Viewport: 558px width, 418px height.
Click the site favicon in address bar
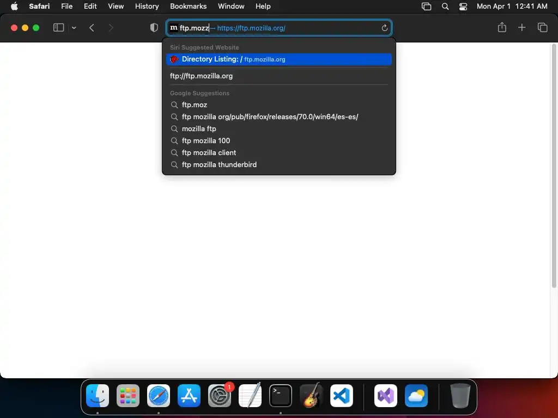point(174,28)
